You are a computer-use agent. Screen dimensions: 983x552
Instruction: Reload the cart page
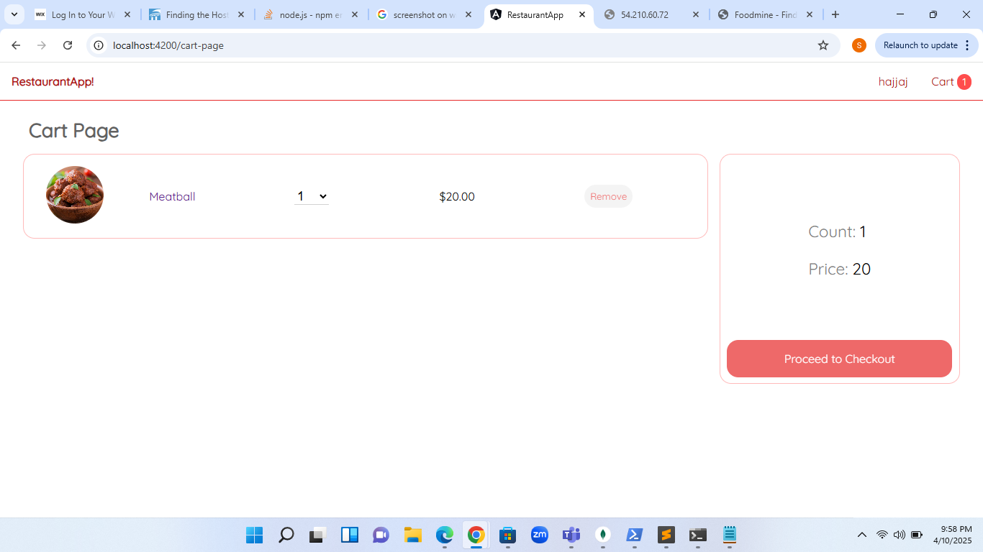coord(68,45)
